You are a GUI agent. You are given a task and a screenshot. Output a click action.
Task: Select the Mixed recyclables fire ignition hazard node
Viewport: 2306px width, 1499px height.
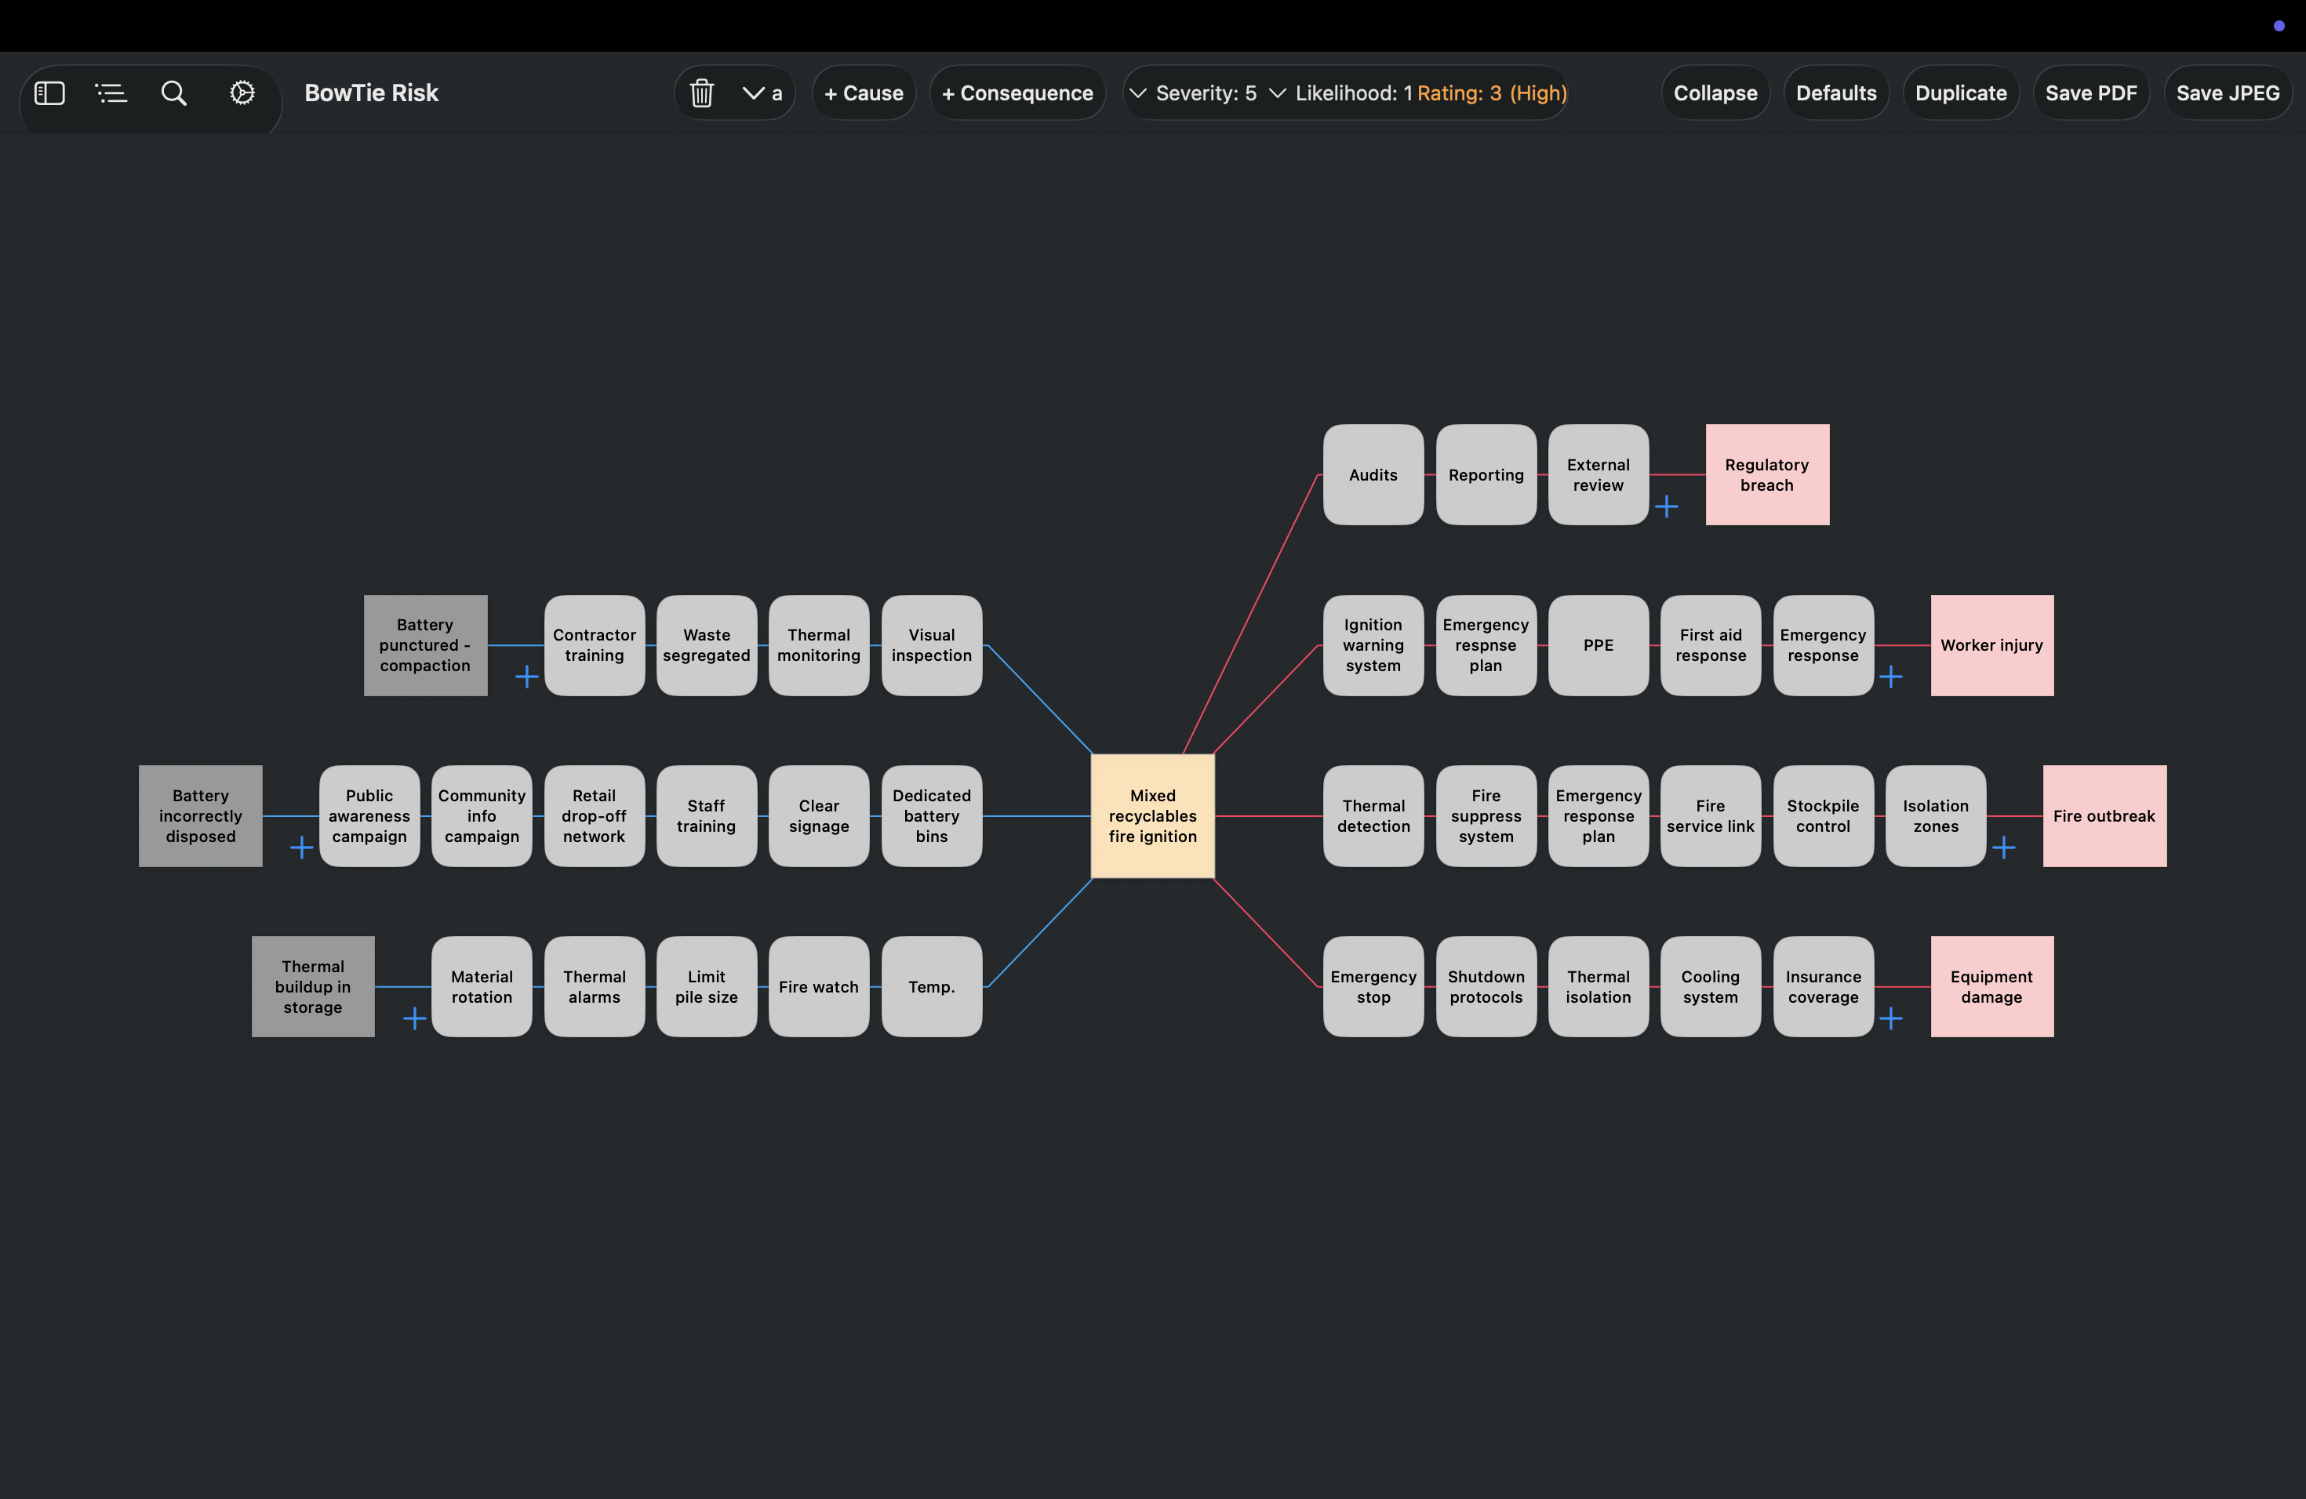pos(1153,816)
